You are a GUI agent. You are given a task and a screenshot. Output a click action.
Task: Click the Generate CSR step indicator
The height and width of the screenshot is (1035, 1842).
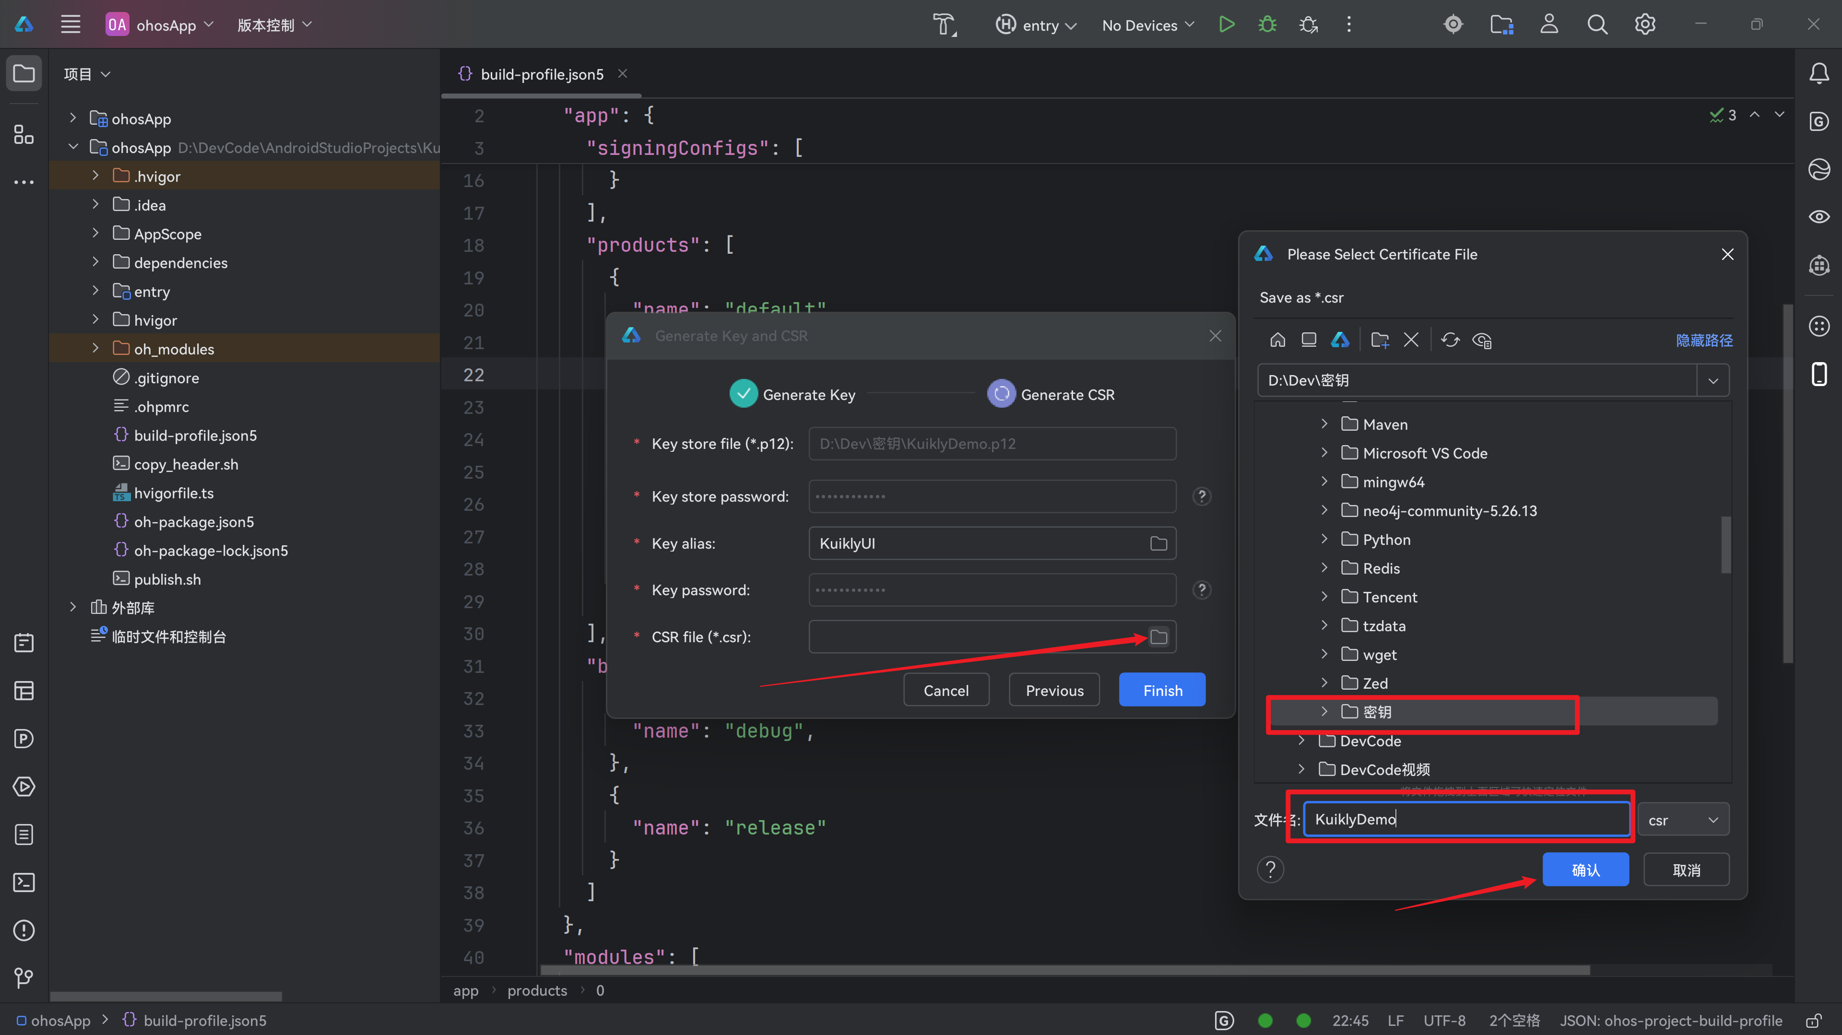(1001, 394)
